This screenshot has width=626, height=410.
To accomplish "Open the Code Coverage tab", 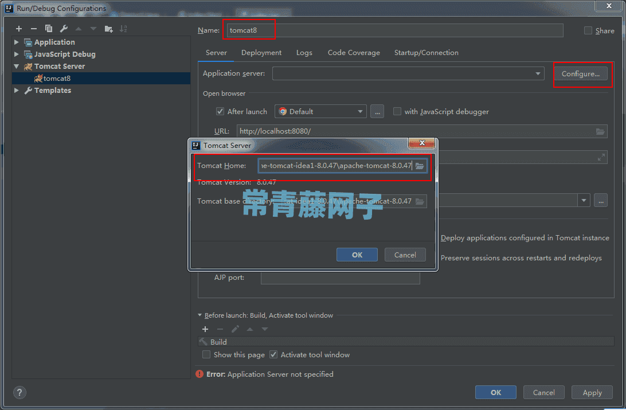I will click(354, 53).
